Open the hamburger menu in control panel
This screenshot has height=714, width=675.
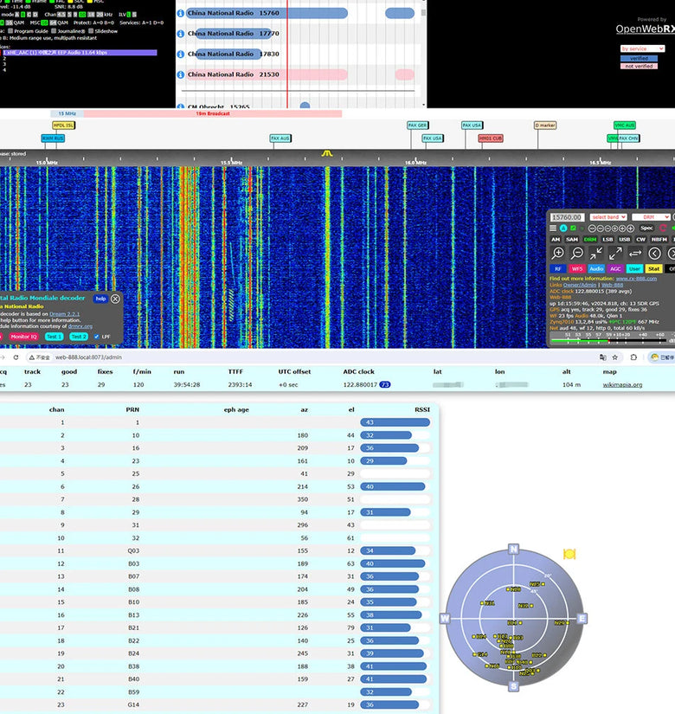(x=553, y=228)
